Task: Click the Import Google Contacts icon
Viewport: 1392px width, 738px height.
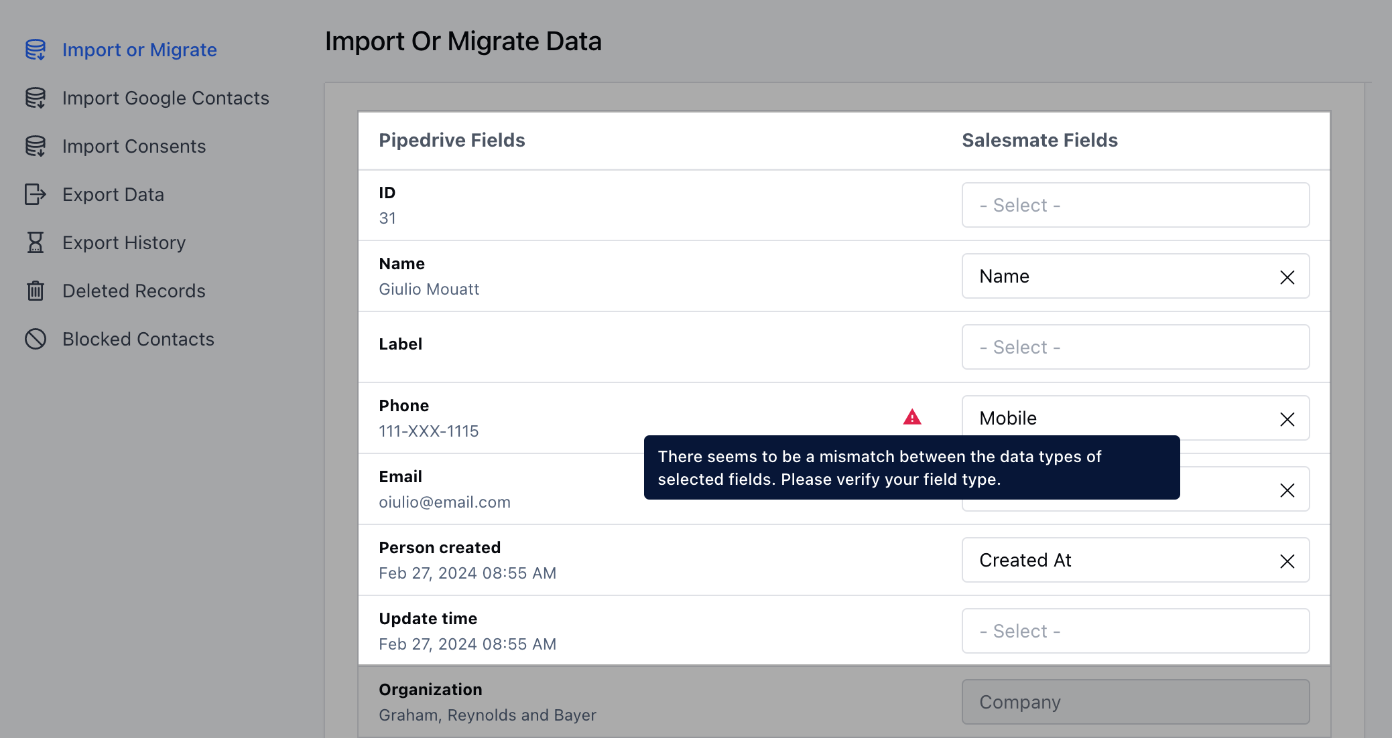Action: point(36,98)
